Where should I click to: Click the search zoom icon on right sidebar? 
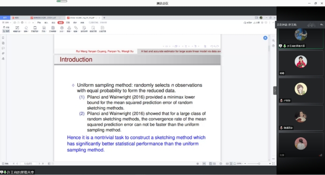[273, 40]
